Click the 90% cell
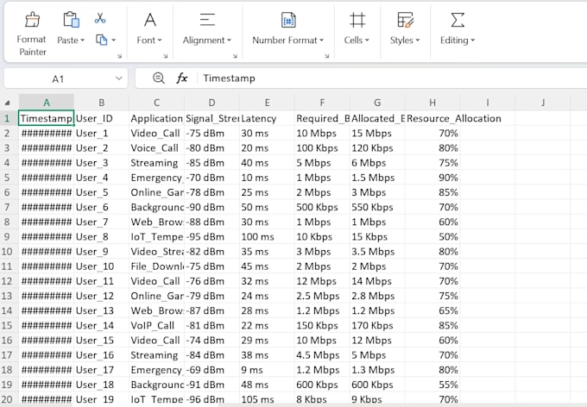The image size is (587, 407). click(x=432, y=178)
